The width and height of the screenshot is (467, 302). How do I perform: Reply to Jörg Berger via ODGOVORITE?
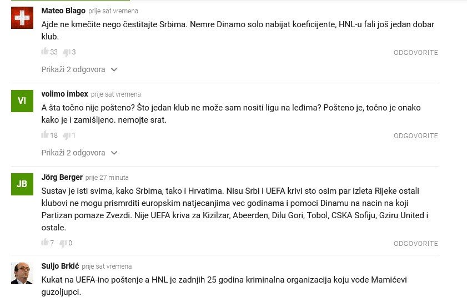(416, 244)
